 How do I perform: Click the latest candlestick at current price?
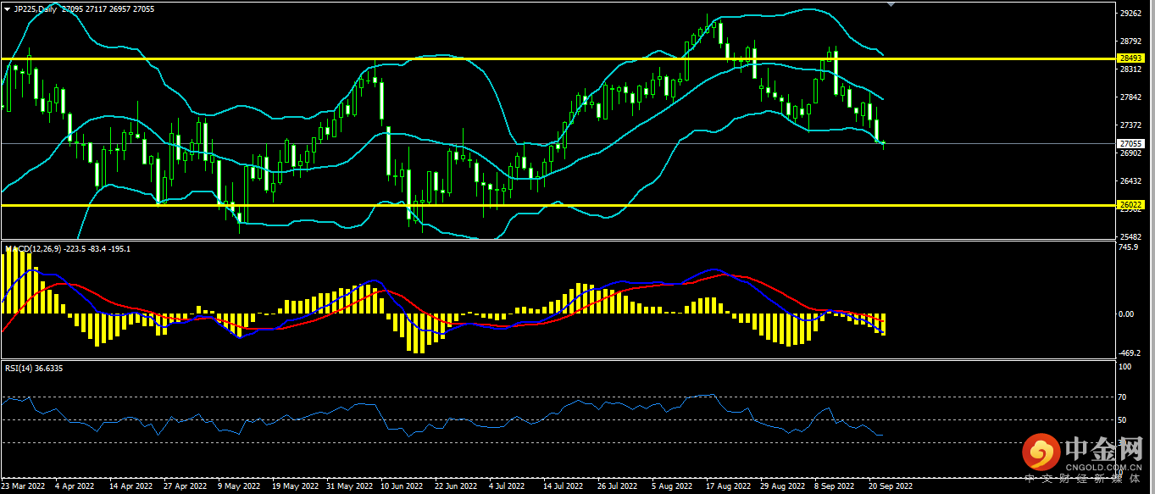click(x=884, y=145)
